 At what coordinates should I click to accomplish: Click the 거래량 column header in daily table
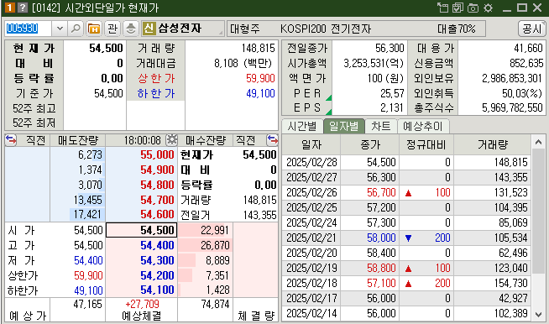492,144
